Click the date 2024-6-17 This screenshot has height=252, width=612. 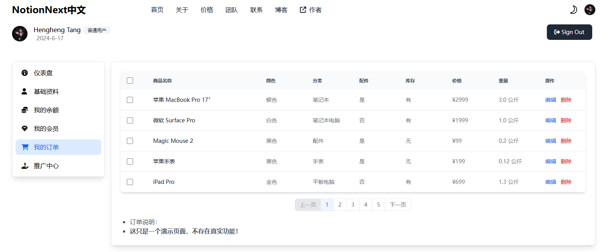[50, 38]
